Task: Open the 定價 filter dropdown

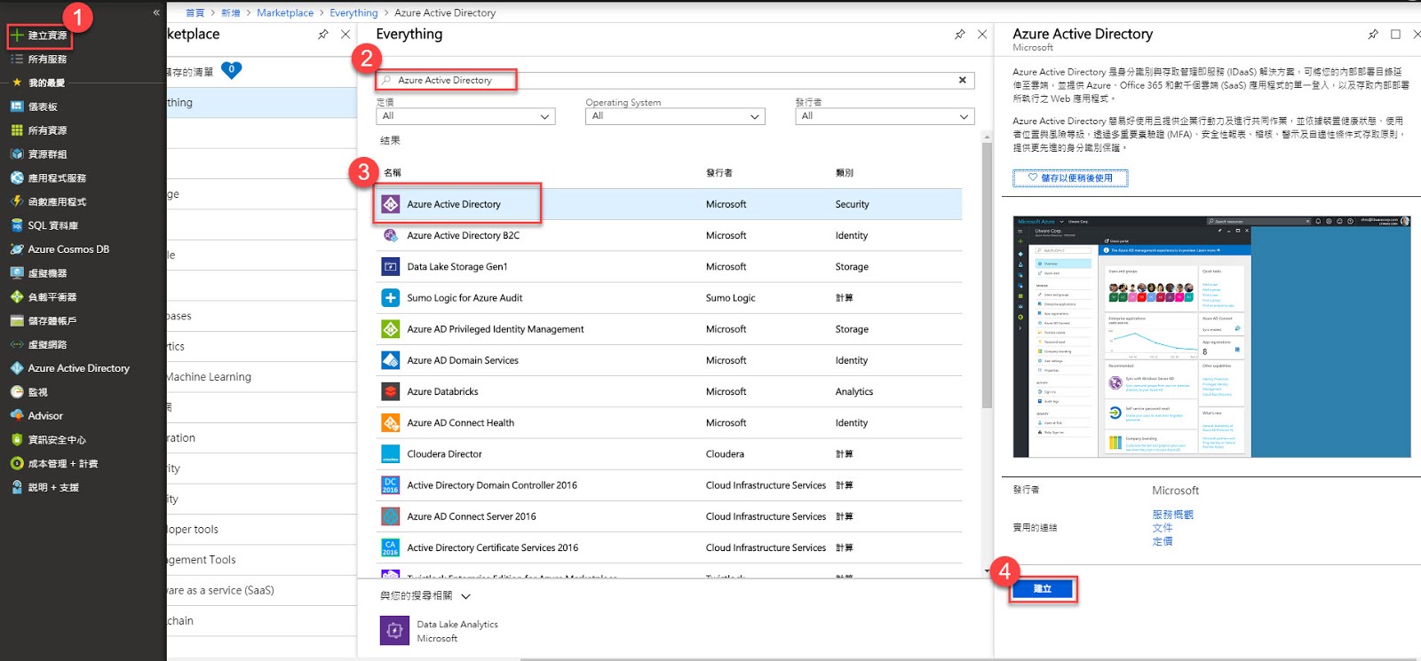Action: (x=466, y=116)
